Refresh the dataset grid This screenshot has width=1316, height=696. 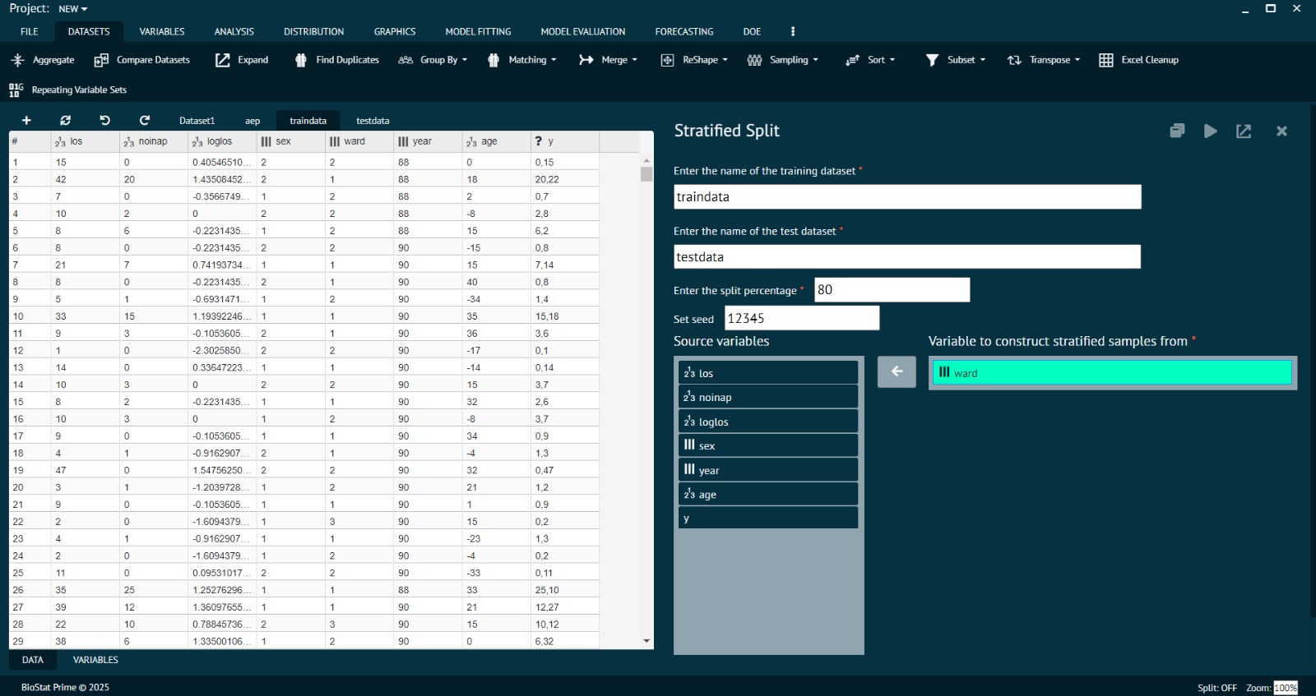[66, 121]
